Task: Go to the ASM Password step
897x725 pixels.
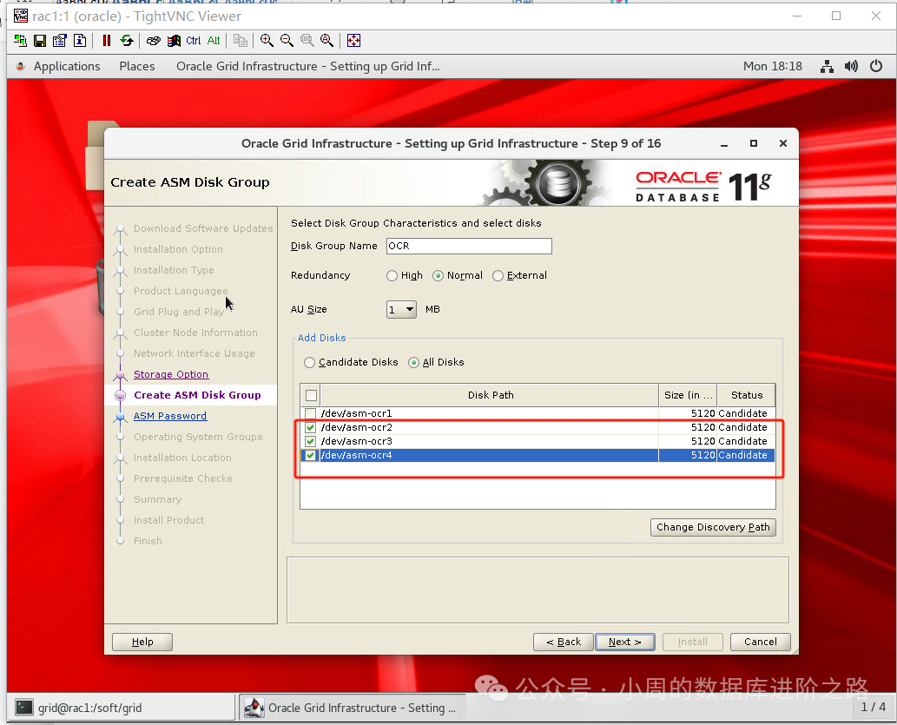Action: point(170,416)
